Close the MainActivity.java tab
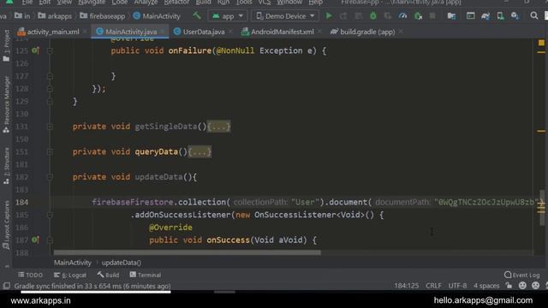This screenshot has width=548, height=308. [163, 32]
